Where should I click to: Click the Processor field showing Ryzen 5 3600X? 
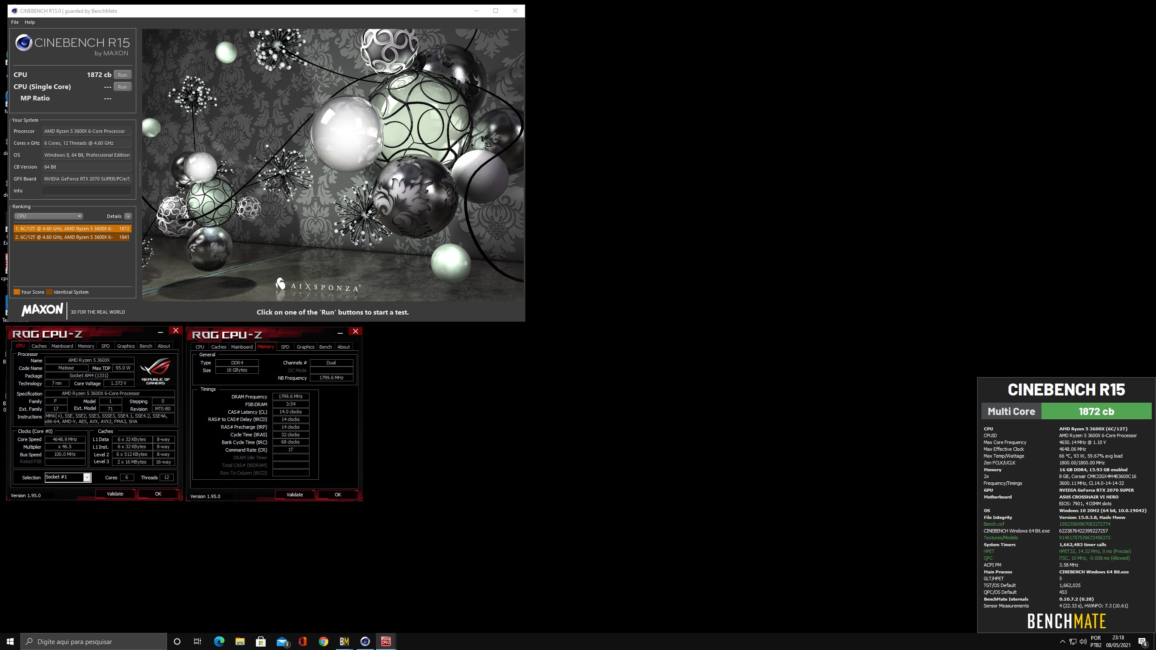coord(87,131)
